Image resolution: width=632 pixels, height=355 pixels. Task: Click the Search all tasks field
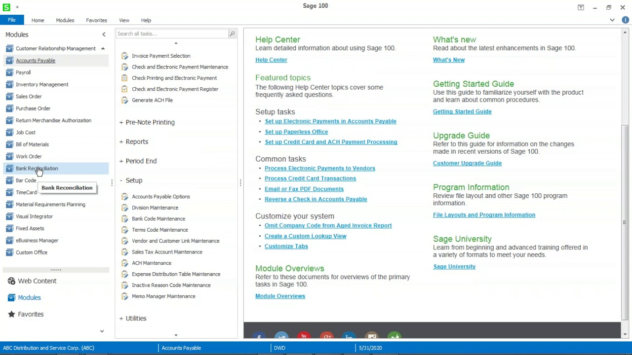(172, 34)
